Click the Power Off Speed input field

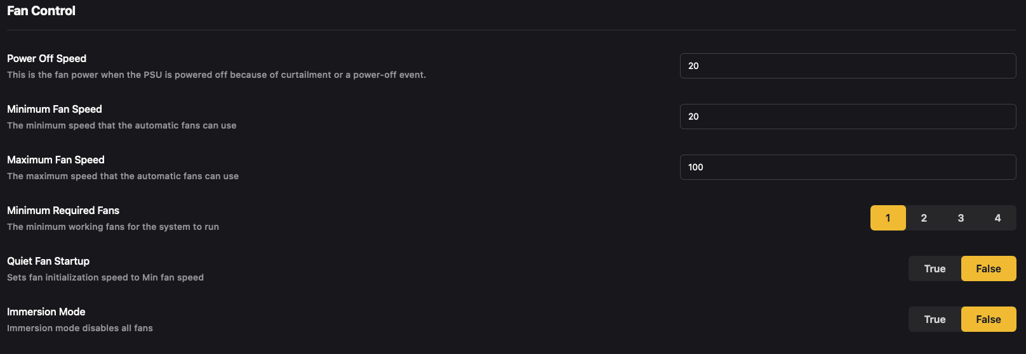847,66
